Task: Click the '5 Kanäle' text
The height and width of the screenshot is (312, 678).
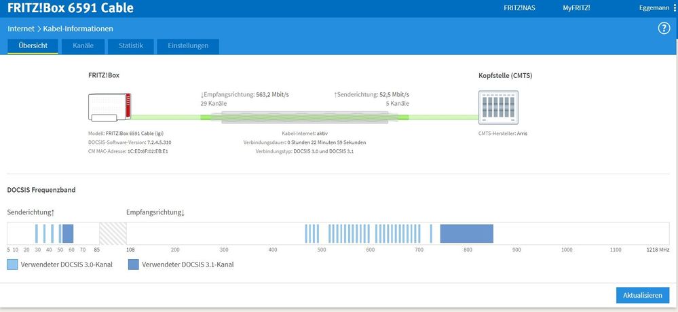Action: coord(398,104)
